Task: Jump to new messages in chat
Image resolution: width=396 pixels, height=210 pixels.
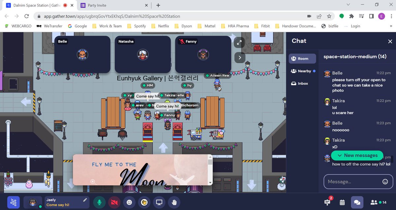Action: pos(357,155)
